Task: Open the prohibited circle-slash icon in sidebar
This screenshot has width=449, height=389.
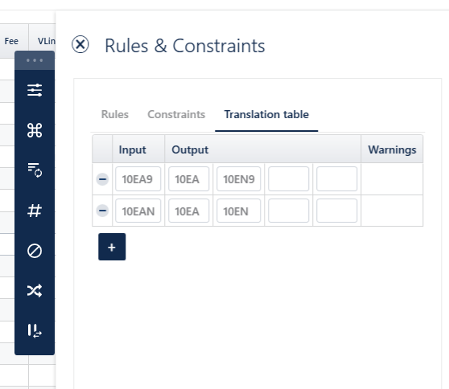Action: click(x=35, y=251)
